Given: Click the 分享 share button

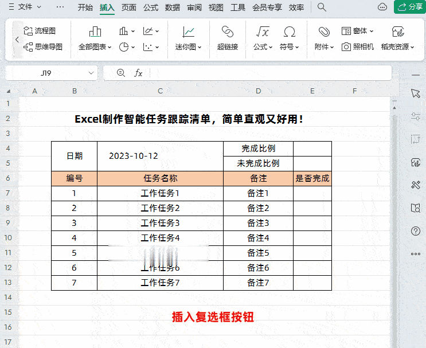Looking at the screenshot, I should [410, 7].
